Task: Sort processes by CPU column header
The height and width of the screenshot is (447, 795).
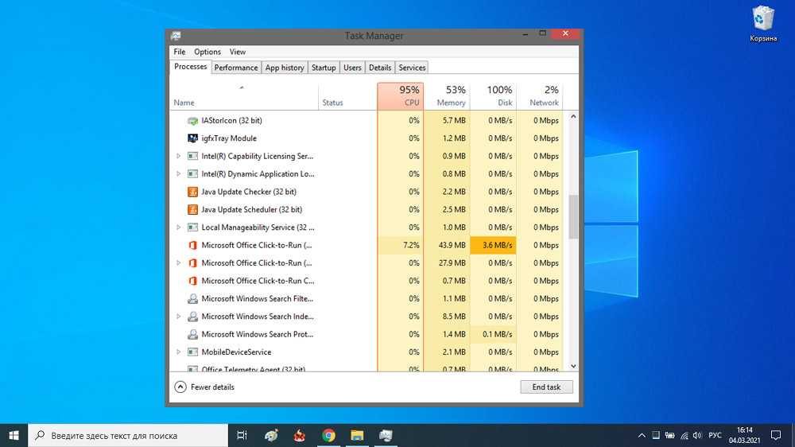Action: click(x=400, y=96)
